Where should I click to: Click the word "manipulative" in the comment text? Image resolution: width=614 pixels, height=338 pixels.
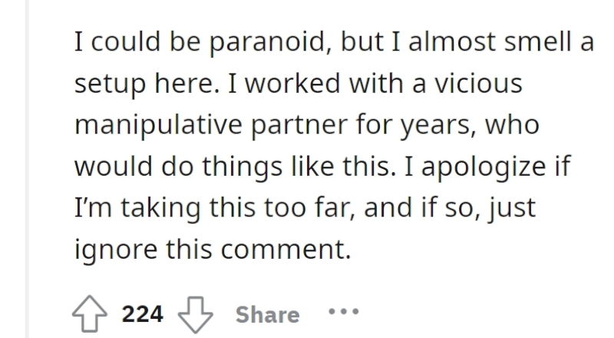(158, 125)
